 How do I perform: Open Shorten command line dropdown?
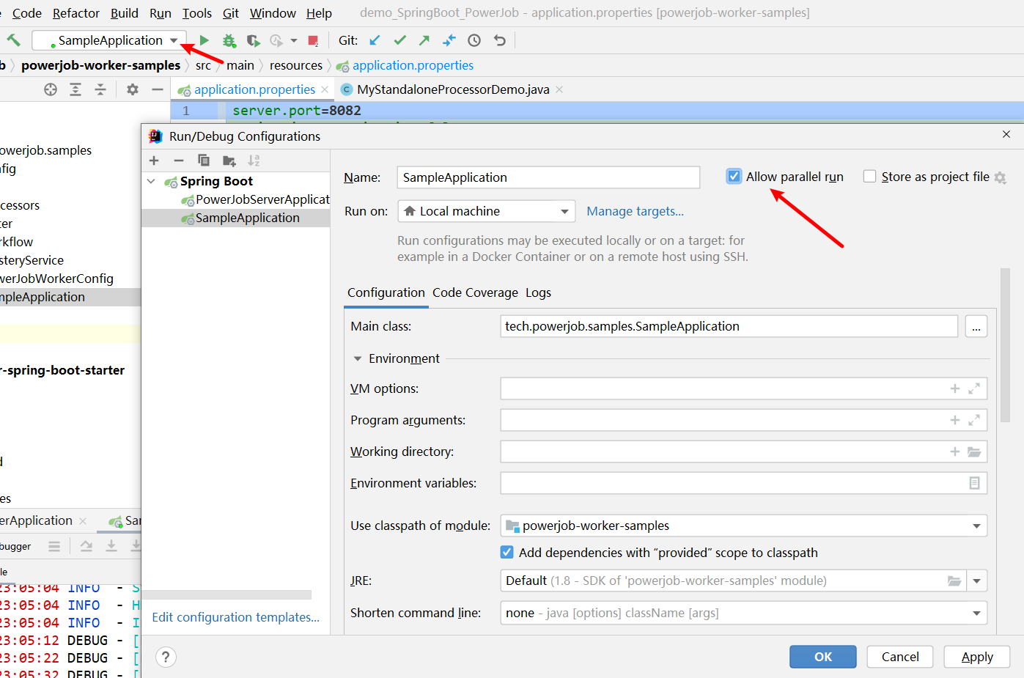point(744,613)
